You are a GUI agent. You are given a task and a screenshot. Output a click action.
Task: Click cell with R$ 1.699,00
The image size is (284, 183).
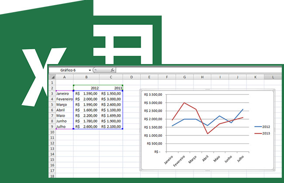(x=111, y=115)
